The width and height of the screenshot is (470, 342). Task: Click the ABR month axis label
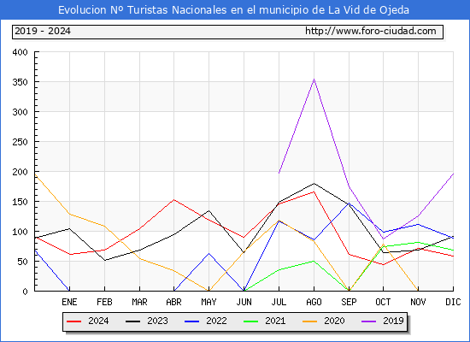(x=173, y=302)
